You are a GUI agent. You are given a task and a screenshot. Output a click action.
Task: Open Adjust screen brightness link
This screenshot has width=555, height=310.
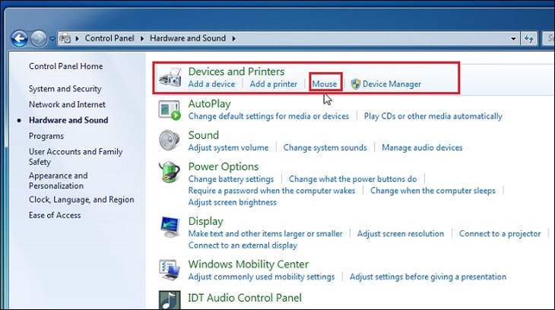click(232, 202)
